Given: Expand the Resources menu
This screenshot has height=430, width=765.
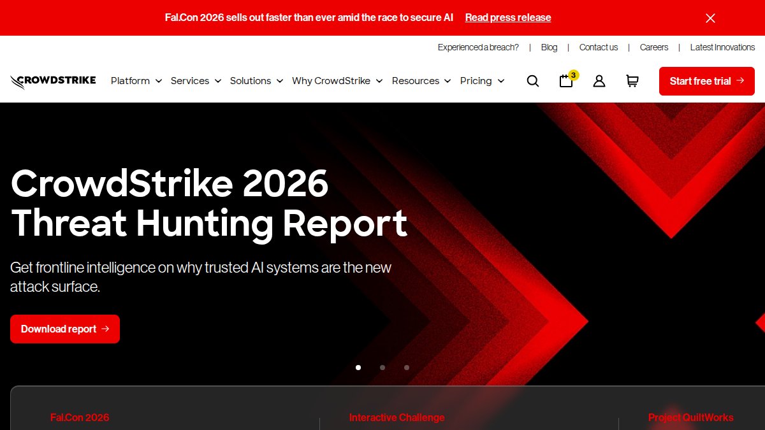Looking at the screenshot, I should click(x=421, y=81).
